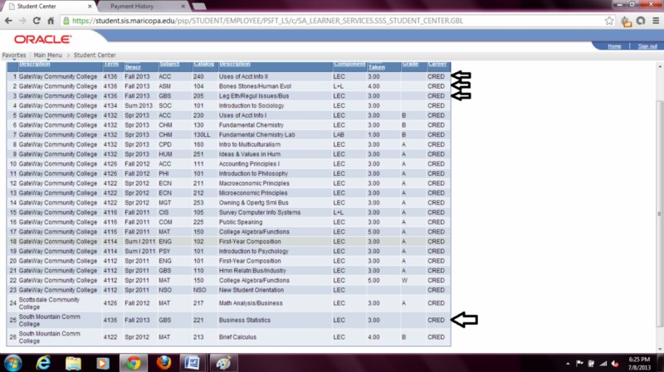Screen dimensions: 664x372
Task: Click the network signal tray icon
Action: (603, 364)
